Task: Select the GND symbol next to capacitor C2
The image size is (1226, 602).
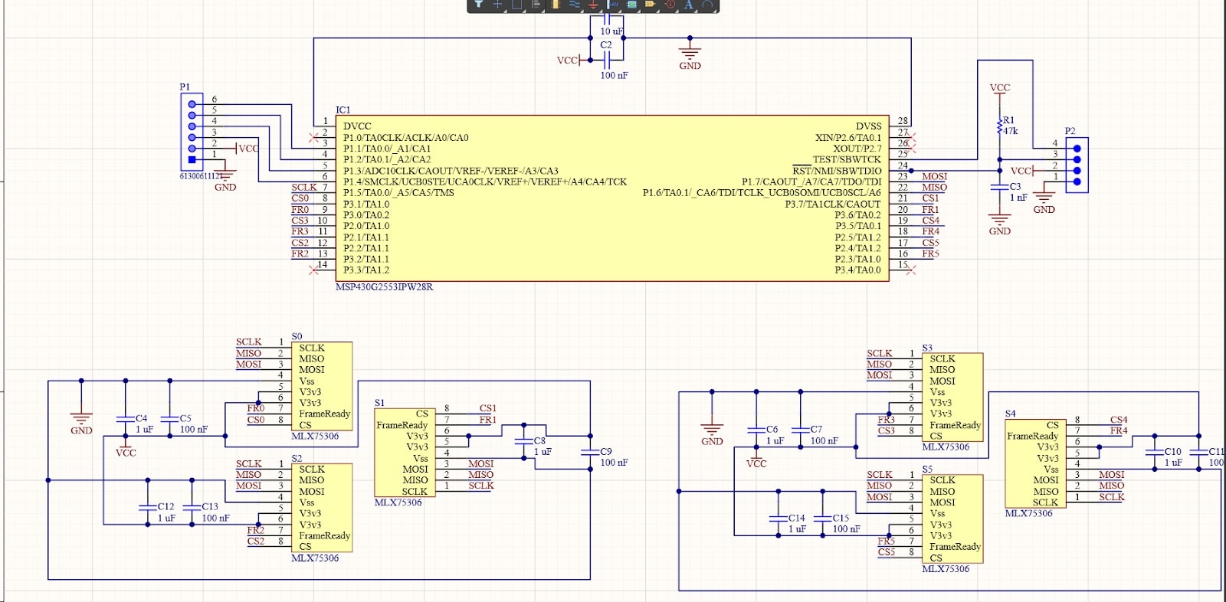Action: click(x=690, y=55)
